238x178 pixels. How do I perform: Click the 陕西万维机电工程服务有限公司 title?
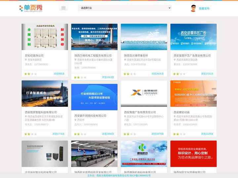tap(93, 56)
